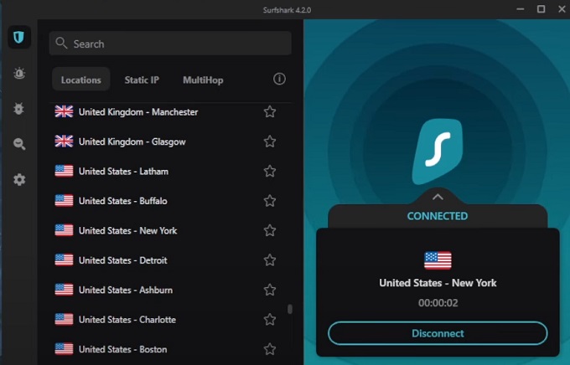Click the CONNECTED status label
570x365 pixels.
pyautogui.click(x=438, y=216)
